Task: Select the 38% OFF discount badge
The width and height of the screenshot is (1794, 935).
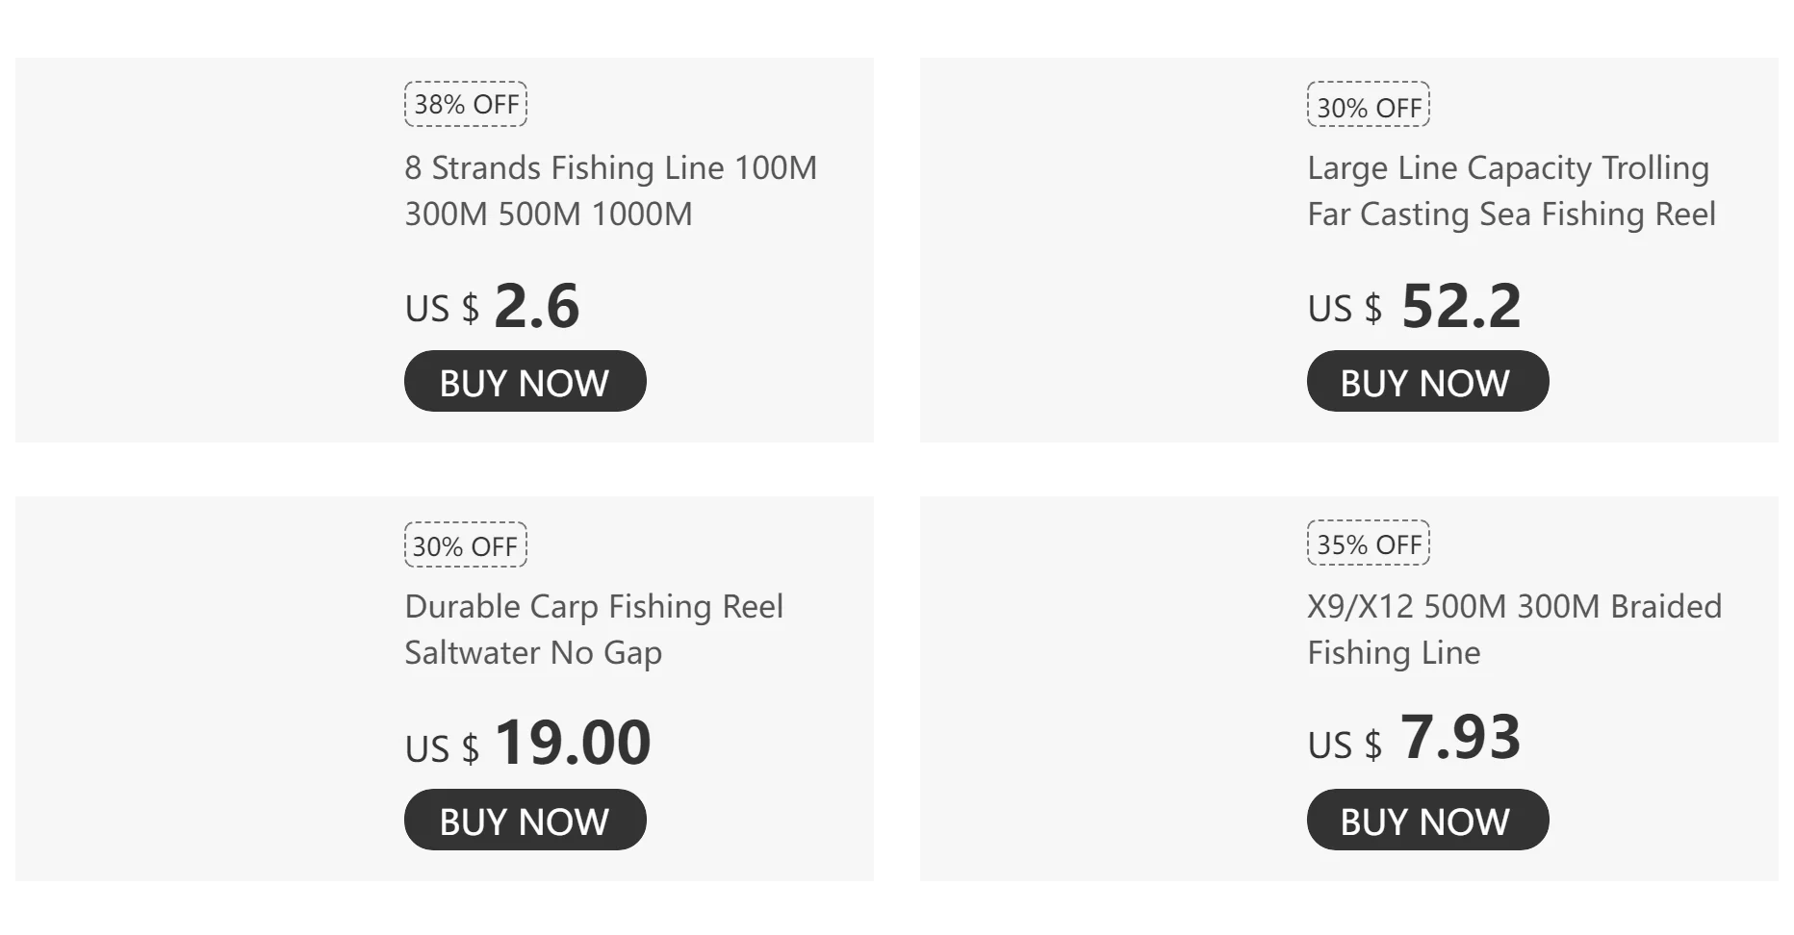Action: coord(466,104)
